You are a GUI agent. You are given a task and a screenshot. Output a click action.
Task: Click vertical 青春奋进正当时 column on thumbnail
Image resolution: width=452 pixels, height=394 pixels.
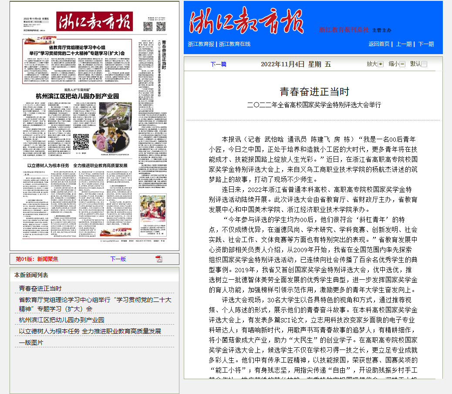coord(164,55)
